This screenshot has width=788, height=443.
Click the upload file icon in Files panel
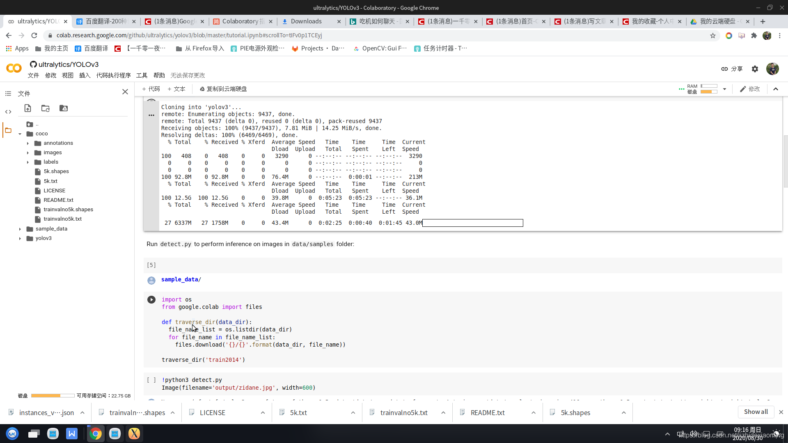click(27, 108)
